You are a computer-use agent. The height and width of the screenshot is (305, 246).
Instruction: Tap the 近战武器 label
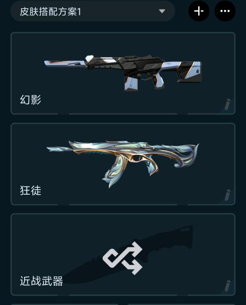[41, 281]
